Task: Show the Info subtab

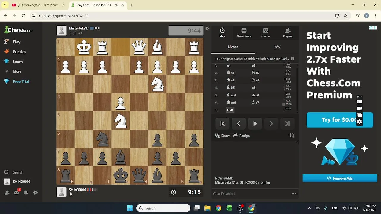Action: (277, 47)
